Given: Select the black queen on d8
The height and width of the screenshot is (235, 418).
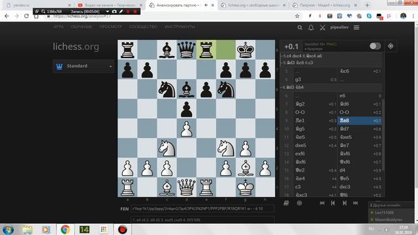Looking at the screenshot, I should pyautogui.click(x=186, y=50).
